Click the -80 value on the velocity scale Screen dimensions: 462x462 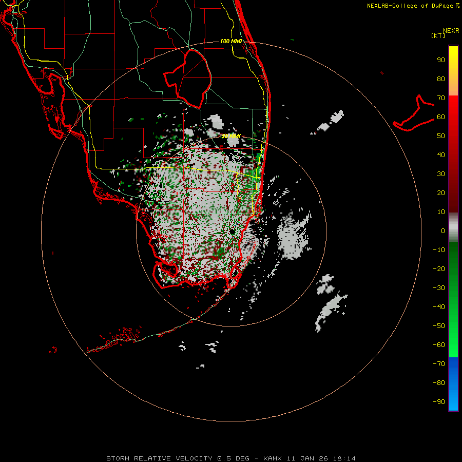coord(439,383)
